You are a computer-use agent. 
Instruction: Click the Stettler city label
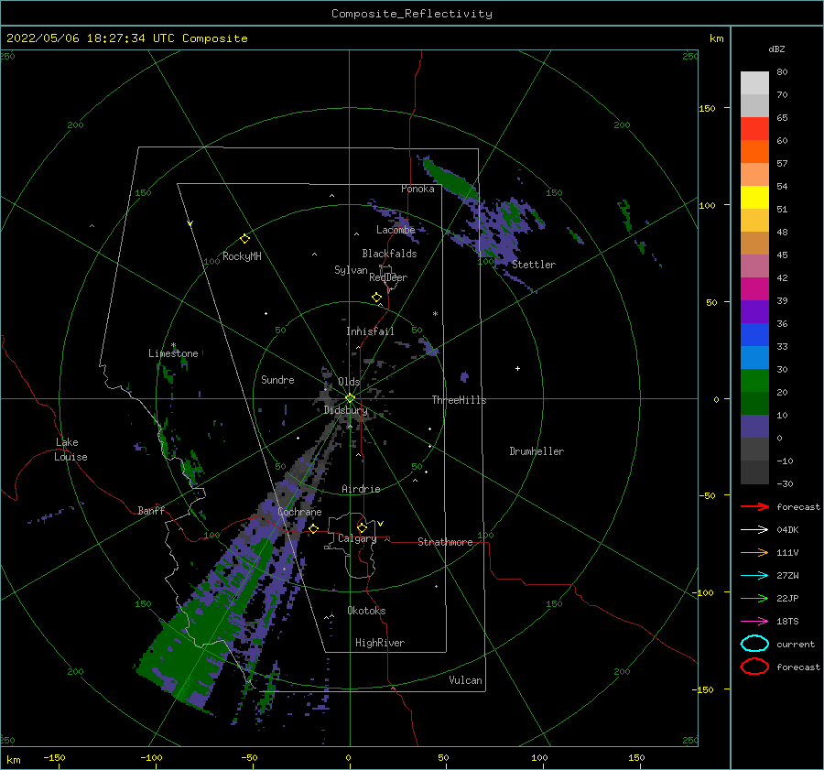[x=534, y=265]
